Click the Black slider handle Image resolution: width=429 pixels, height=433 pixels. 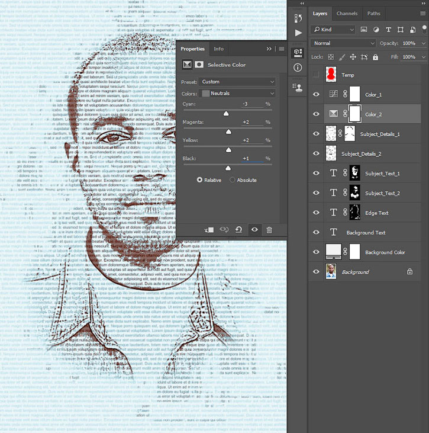coord(228,168)
